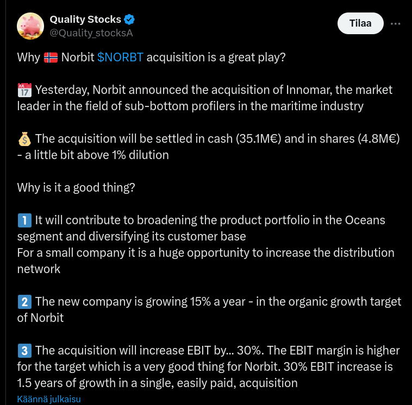Image resolution: width=412 pixels, height=405 pixels.
Task: Click the Käännä julkaisu translate link
Action: [x=49, y=400]
